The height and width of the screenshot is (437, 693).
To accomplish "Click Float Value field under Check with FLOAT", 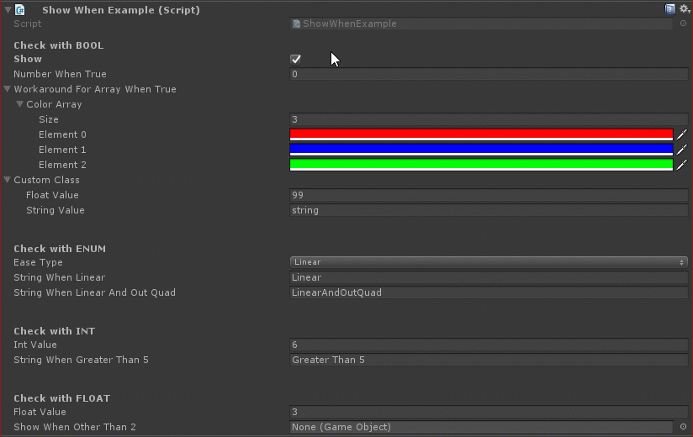I will coord(489,412).
